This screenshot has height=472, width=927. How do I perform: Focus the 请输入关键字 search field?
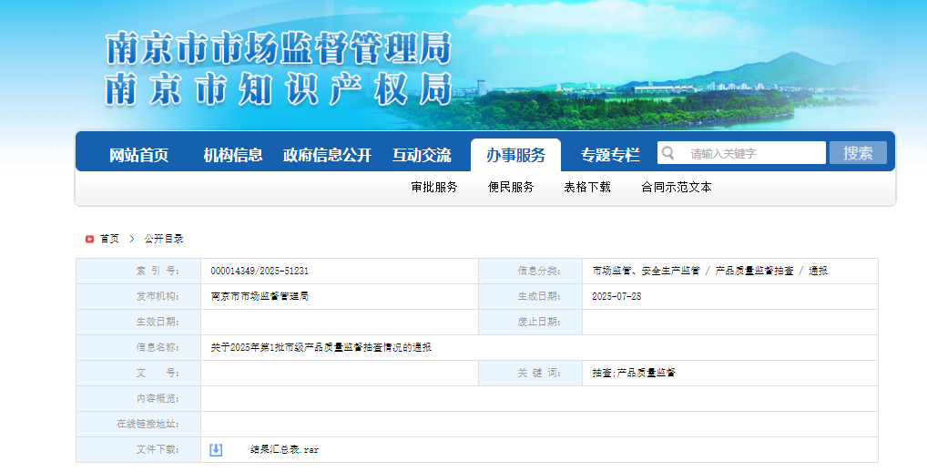(x=741, y=153)
